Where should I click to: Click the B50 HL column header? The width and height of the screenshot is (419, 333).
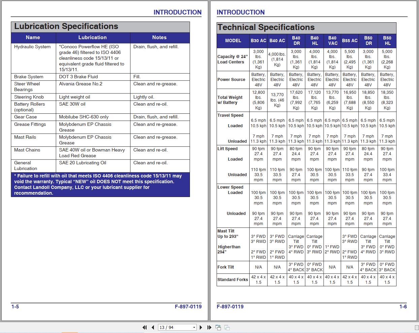387,40
